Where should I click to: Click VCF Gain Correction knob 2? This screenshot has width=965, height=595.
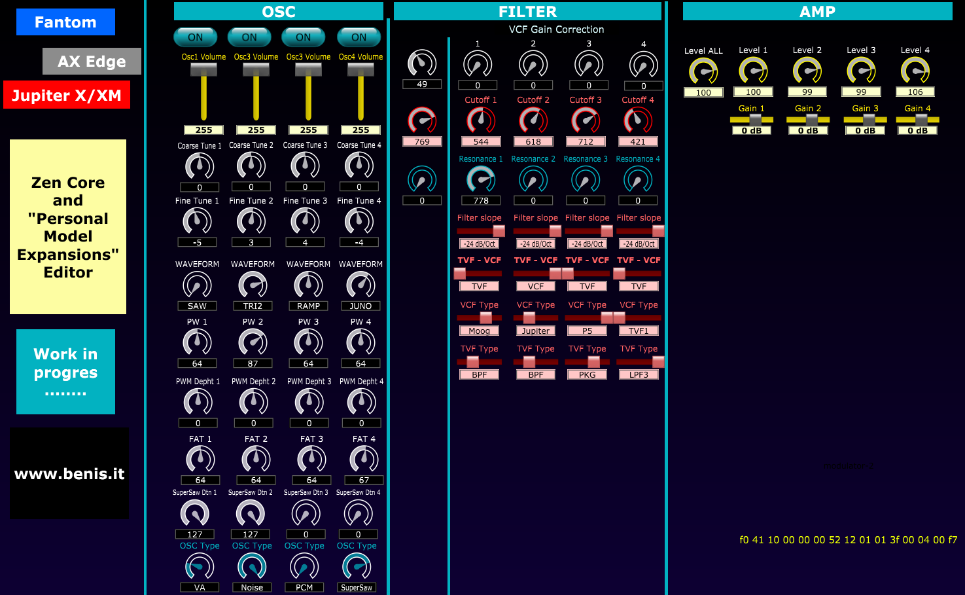pos(533,65)
